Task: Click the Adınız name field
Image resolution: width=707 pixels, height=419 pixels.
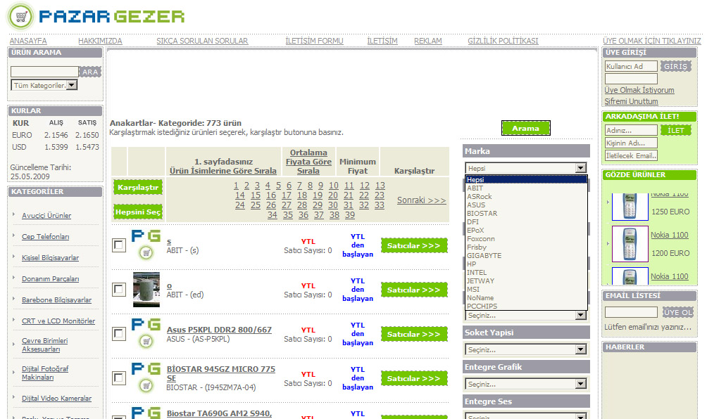Action: pyautogui.click(x=631, y=130)
